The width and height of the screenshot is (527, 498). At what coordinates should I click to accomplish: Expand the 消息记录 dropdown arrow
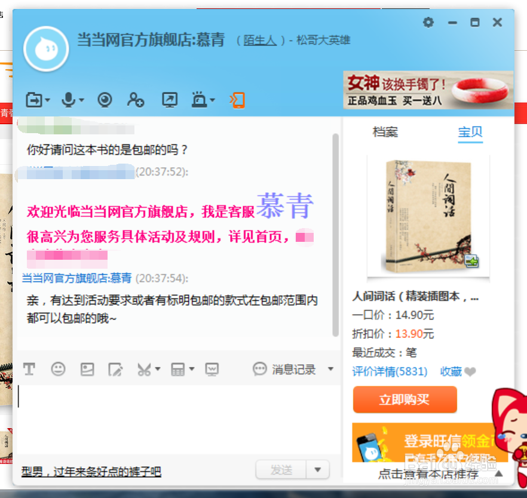coord(331,368)
